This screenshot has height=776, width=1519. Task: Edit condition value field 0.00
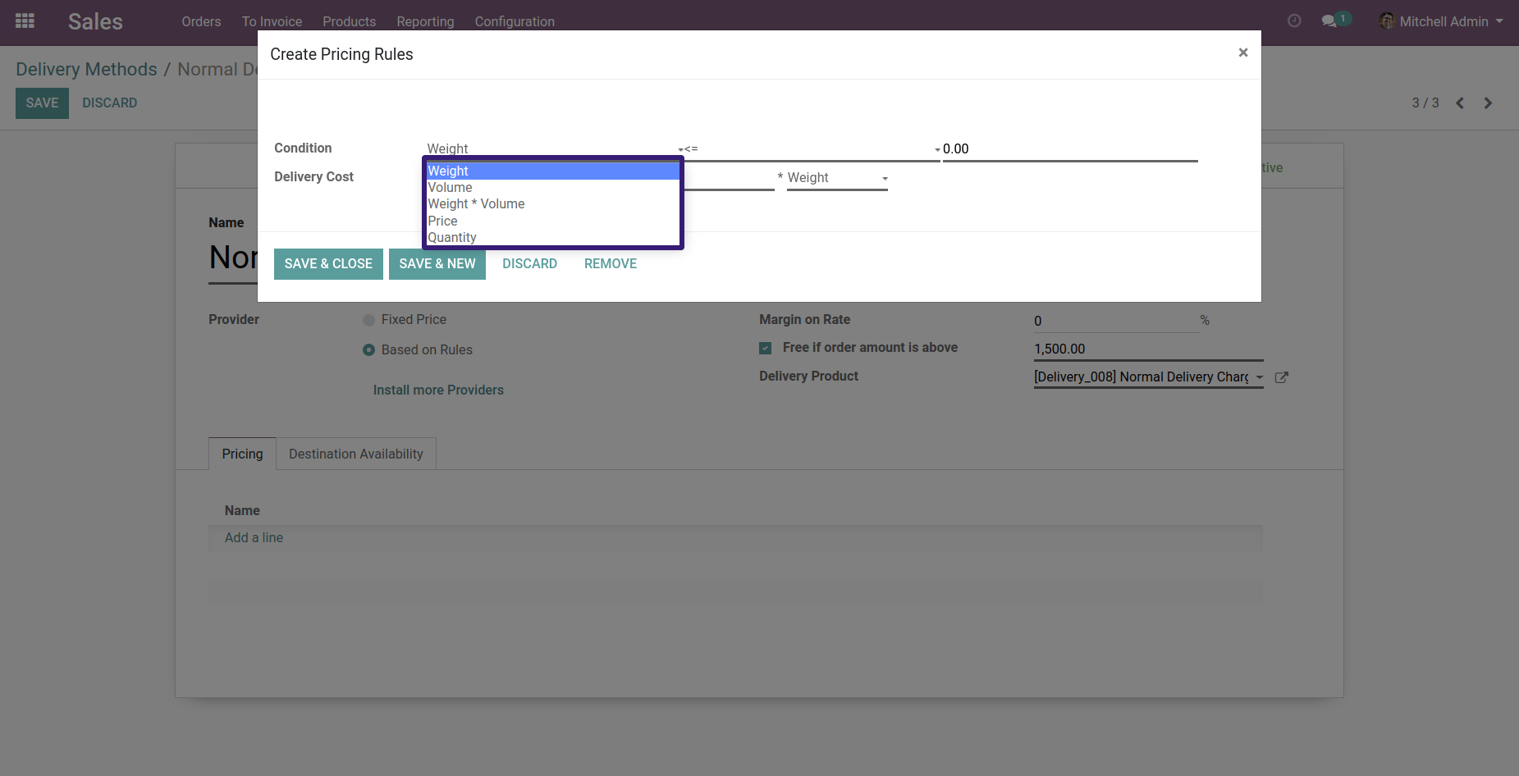coord(1070,149)
